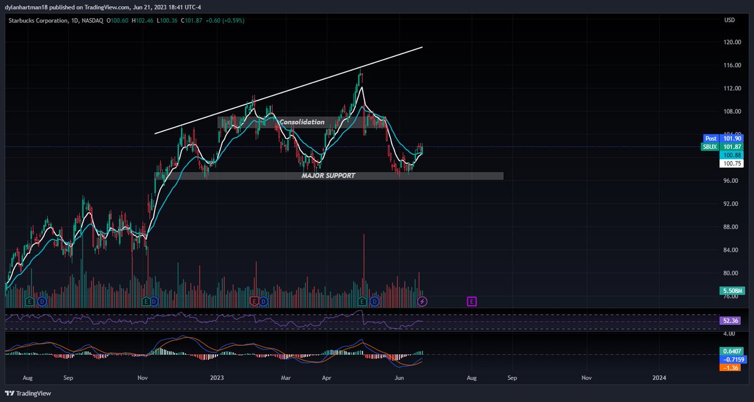This screenshot has width=754, height=402.
Task: Click the Jun date axis label
Action: tap(398, 378)
